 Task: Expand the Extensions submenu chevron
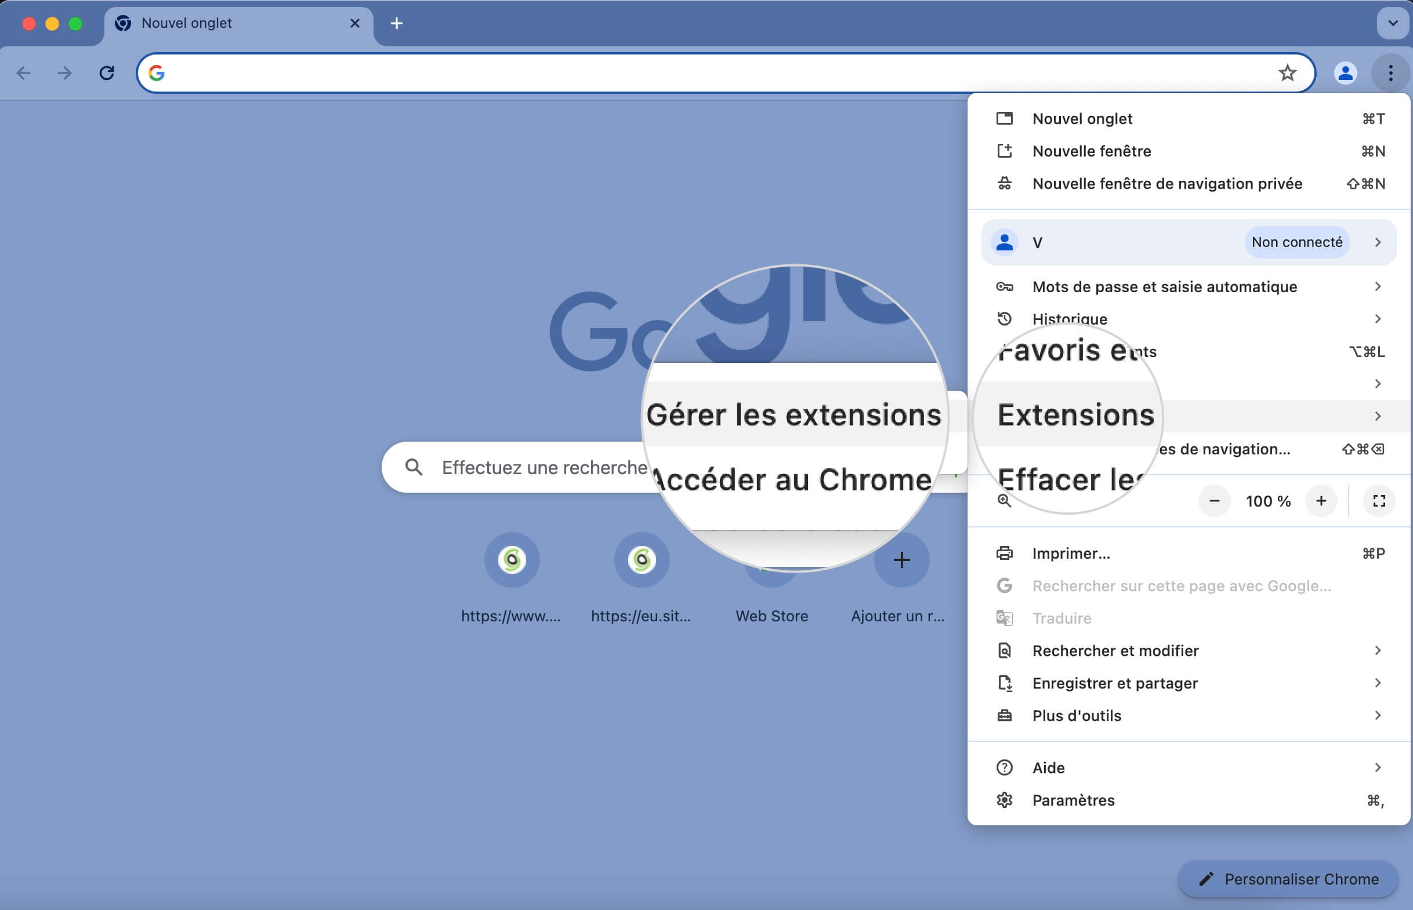(x=1378, y=416)
